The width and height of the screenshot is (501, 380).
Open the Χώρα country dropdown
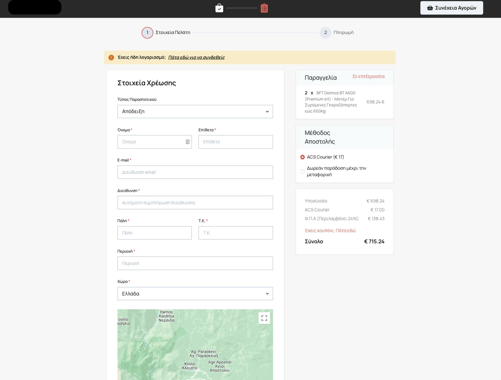click(195, 294)
